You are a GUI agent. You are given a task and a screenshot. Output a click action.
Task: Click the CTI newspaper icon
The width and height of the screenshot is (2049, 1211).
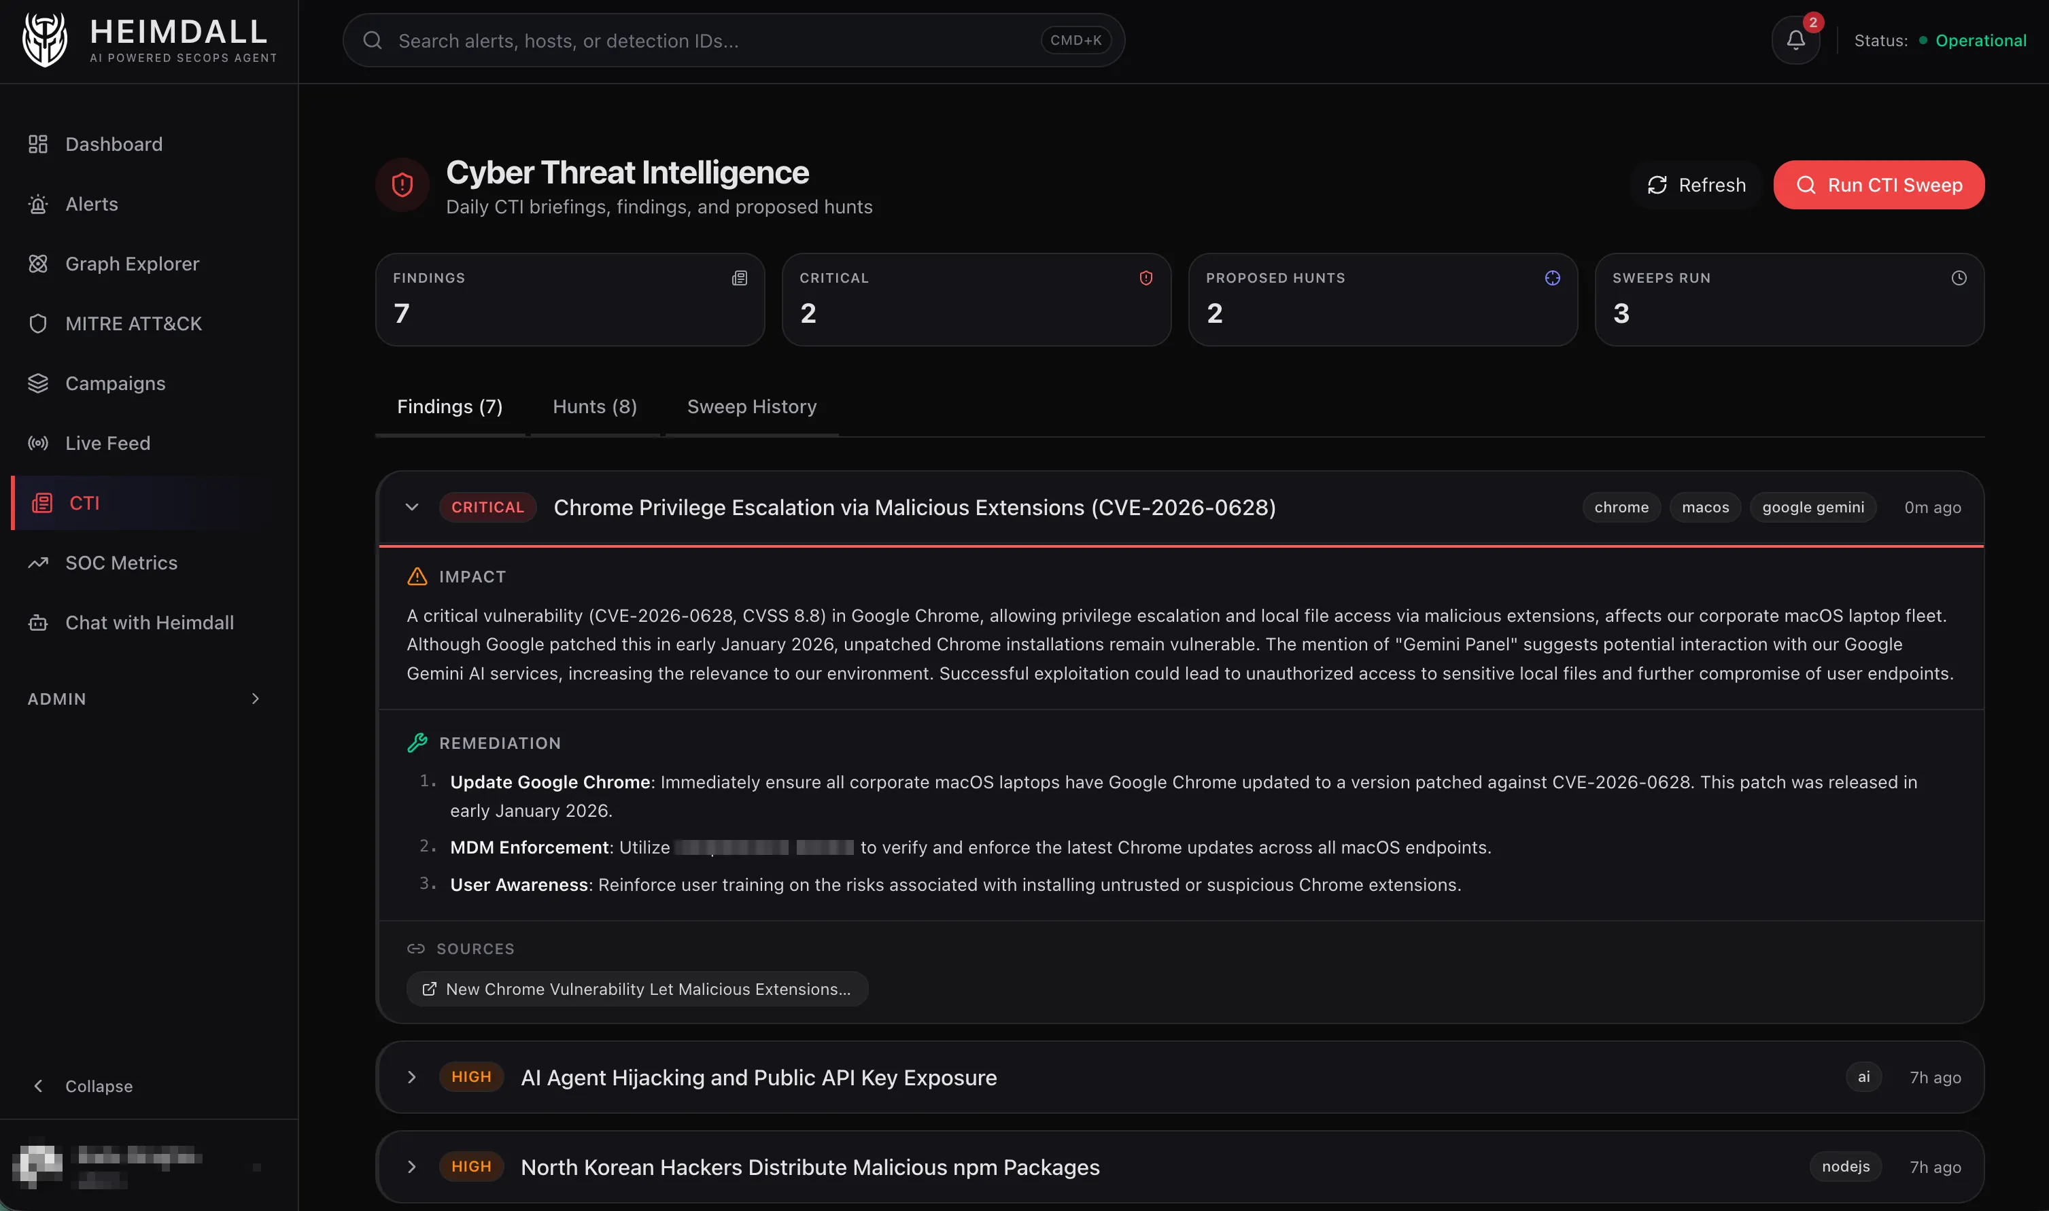click(41, 503)
